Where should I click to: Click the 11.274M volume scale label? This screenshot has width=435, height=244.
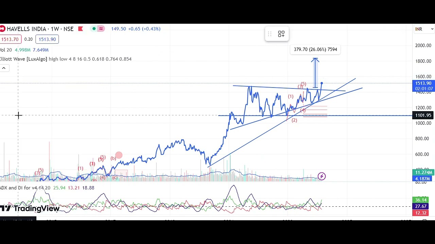point(423,173)
